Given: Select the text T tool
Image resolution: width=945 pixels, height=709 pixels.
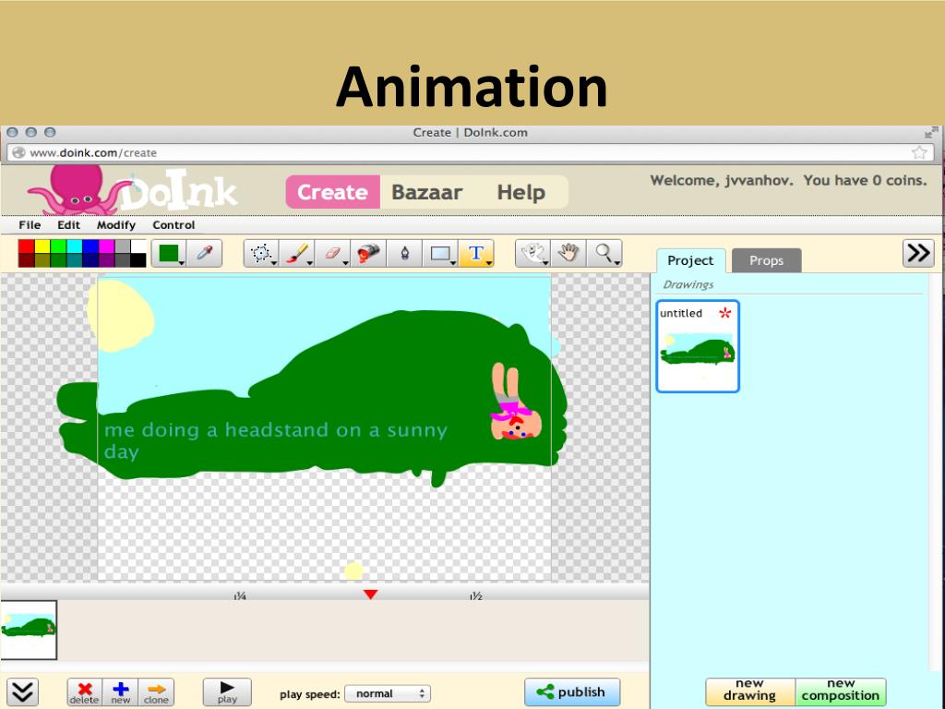Looking at the screenshot, I should [476, 253].
